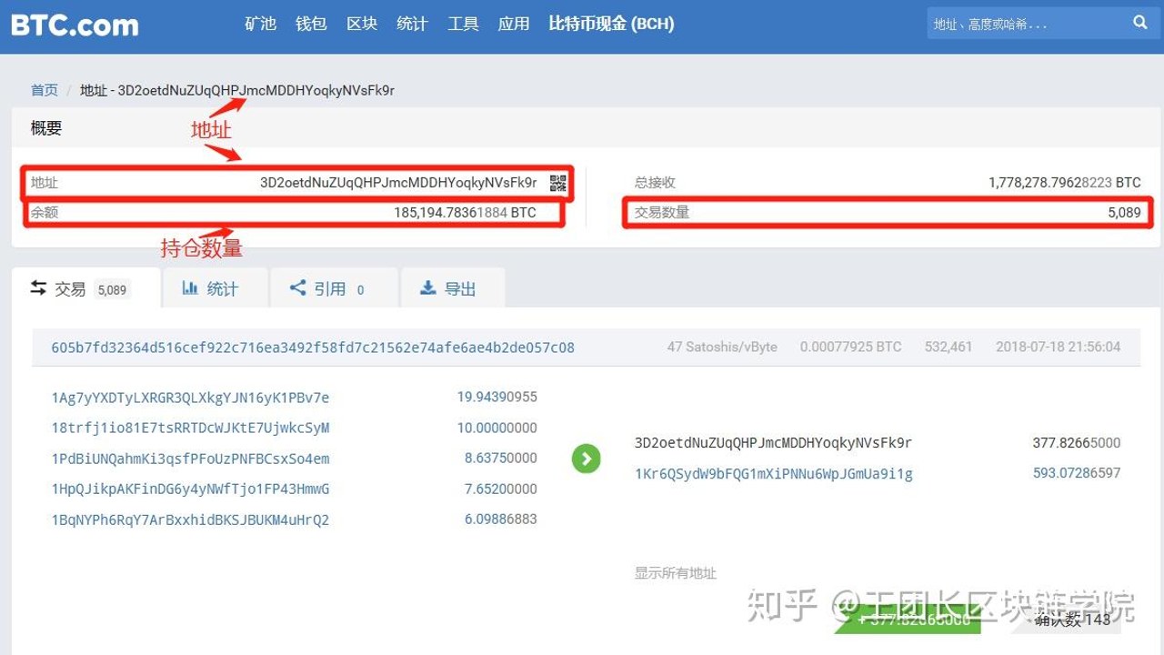The image size is (1164, 655).
Task: Click input amount 8.63750000
Action: [x=501, y=458]
